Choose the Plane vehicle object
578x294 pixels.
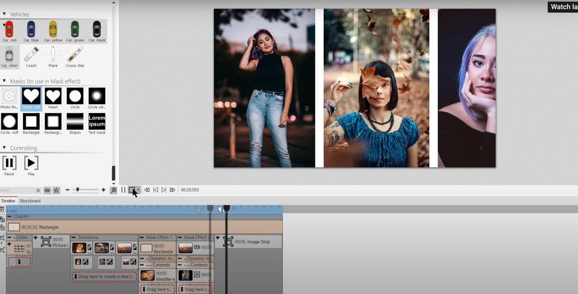[x=53, y=57]
